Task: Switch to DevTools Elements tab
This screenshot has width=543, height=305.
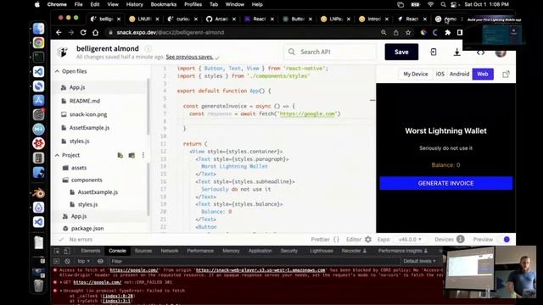Action: click(91, 251)
